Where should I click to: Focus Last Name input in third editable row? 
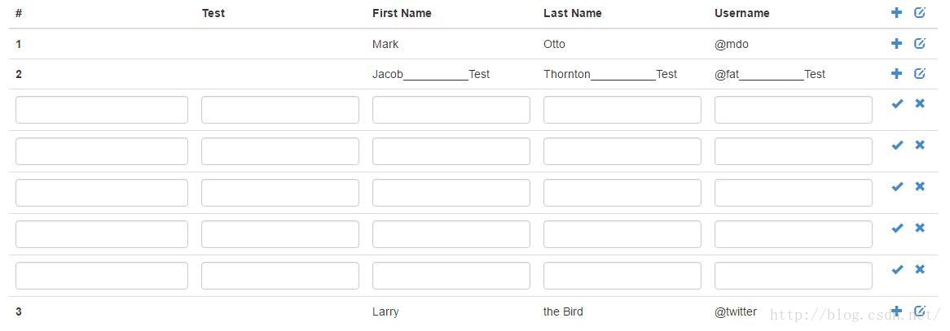622,193
